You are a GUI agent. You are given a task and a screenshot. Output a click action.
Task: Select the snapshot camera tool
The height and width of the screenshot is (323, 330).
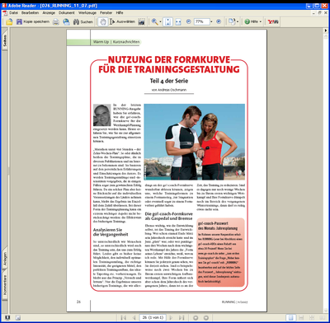pyautogui.click(x=141, y=22)
